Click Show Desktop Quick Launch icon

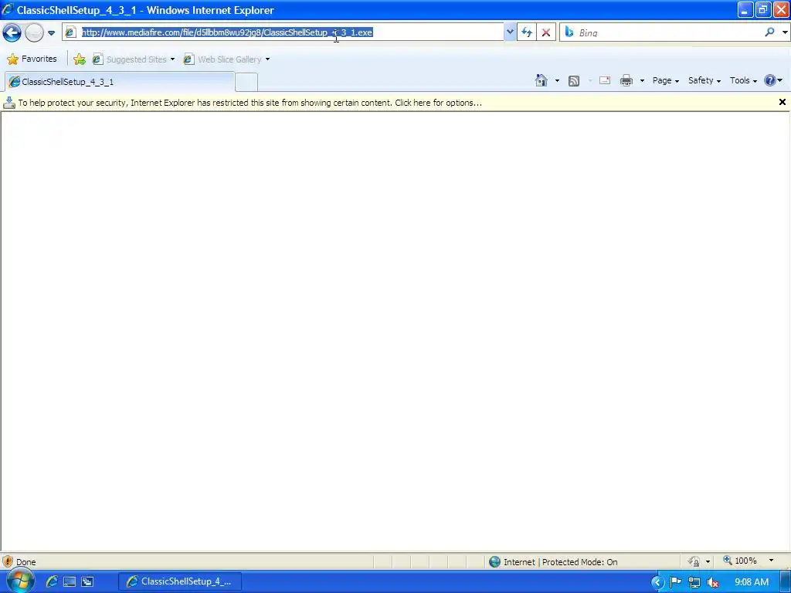pyautogui.click(x=70, y=582)
